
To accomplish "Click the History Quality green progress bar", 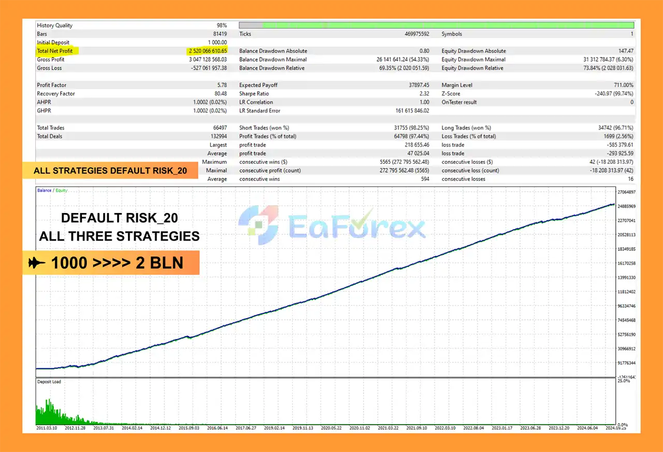I will [x=448, y=25].
